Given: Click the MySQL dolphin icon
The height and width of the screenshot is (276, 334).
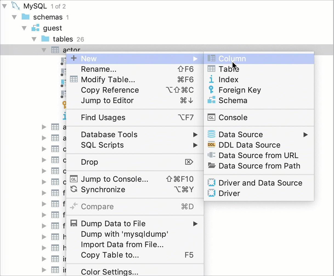Looking at the screenshot, I should pyautogui.click(x=16, y=6).
